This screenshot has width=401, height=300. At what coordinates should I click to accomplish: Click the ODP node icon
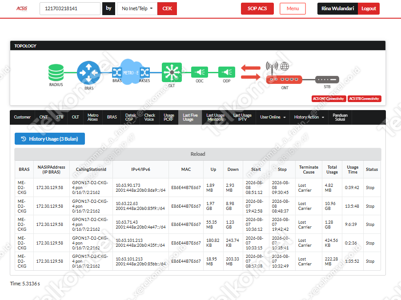tap(227, 72)
